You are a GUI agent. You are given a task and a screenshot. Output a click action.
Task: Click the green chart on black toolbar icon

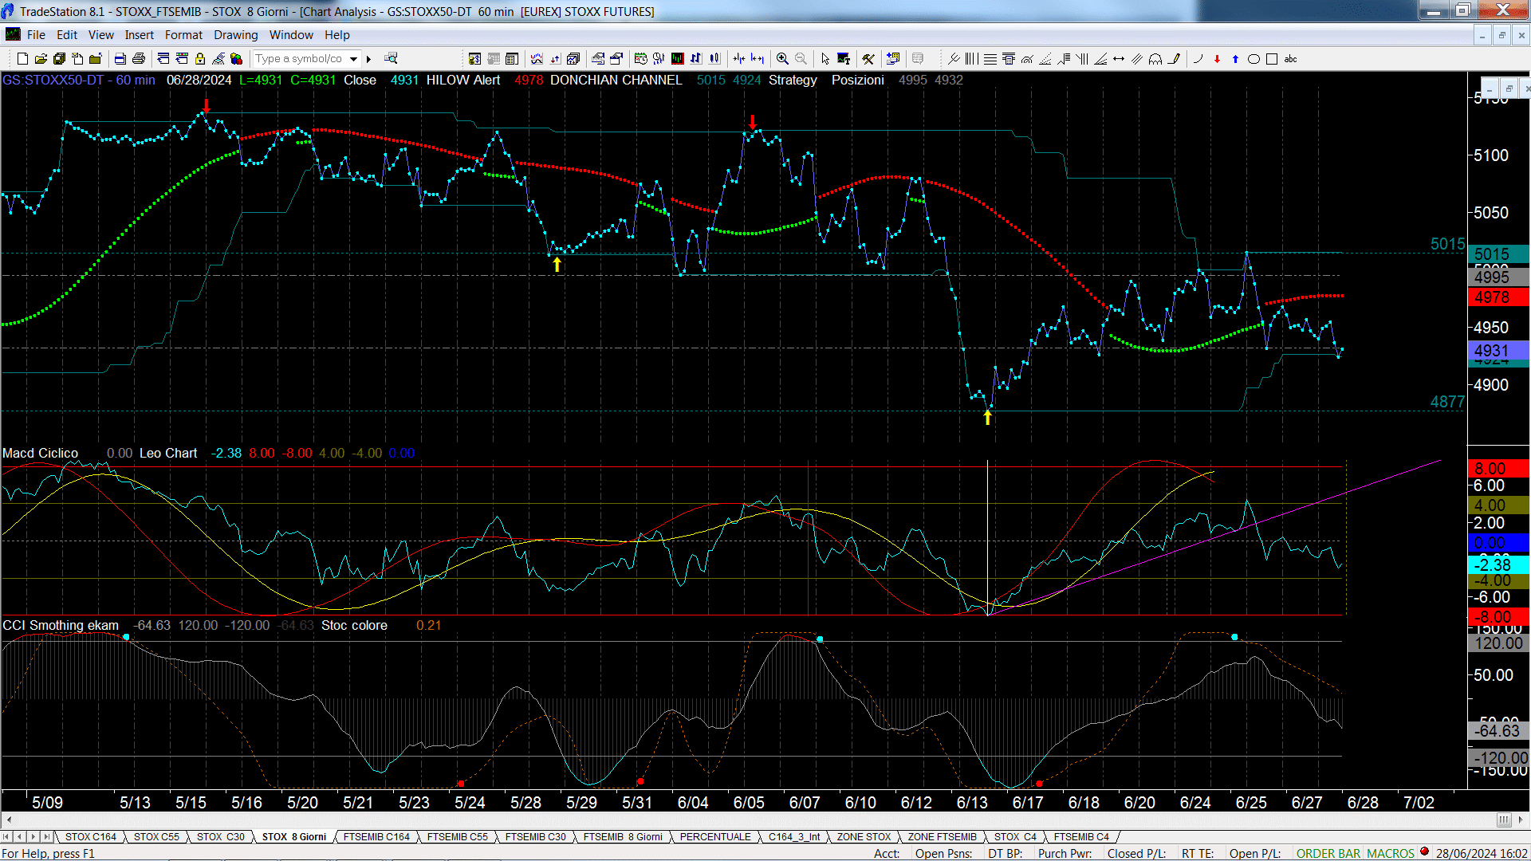[x=677, y=58]
